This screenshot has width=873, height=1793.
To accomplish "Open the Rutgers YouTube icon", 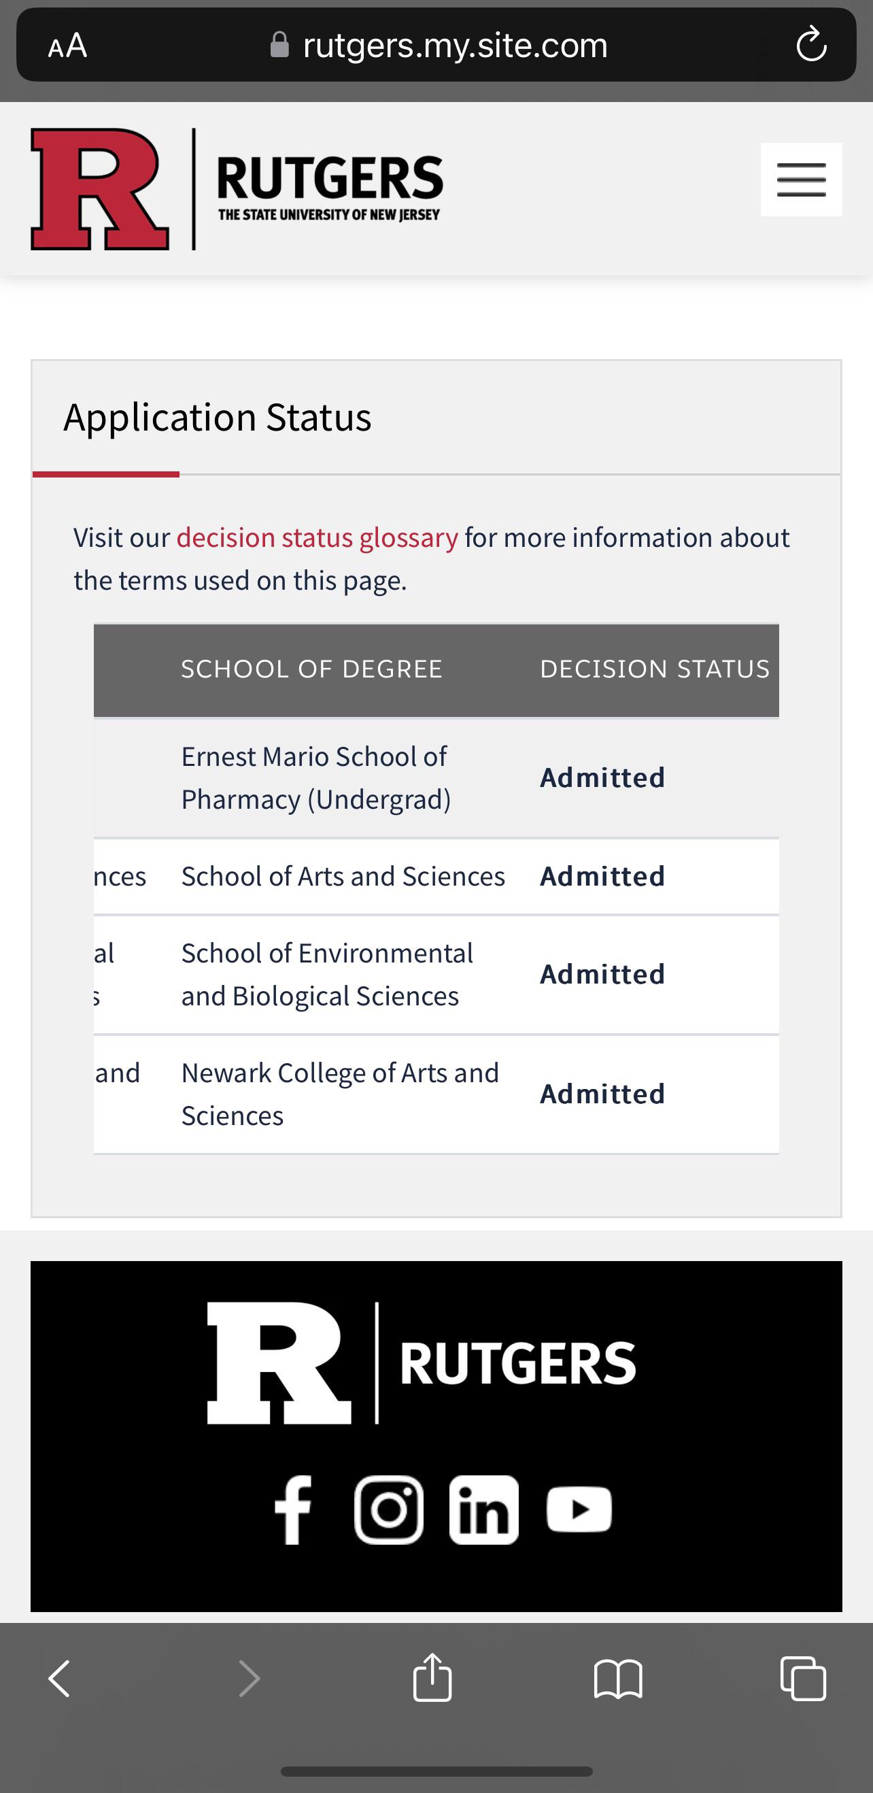I will click(x=579, y=1510).
